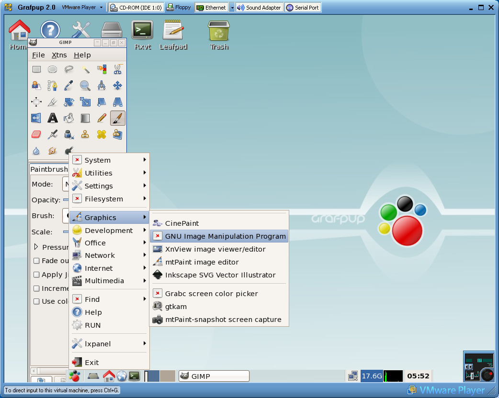Choose the Perspective Clone tool

[x=118, y=134]
